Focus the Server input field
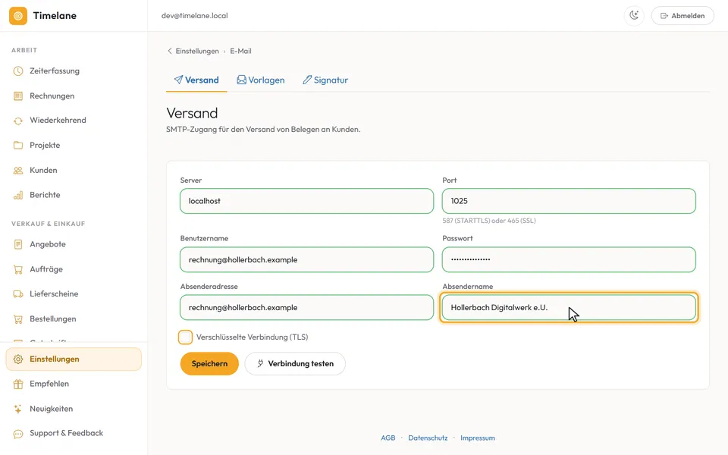Screen dimensions: 728x455 click(307, 201)
